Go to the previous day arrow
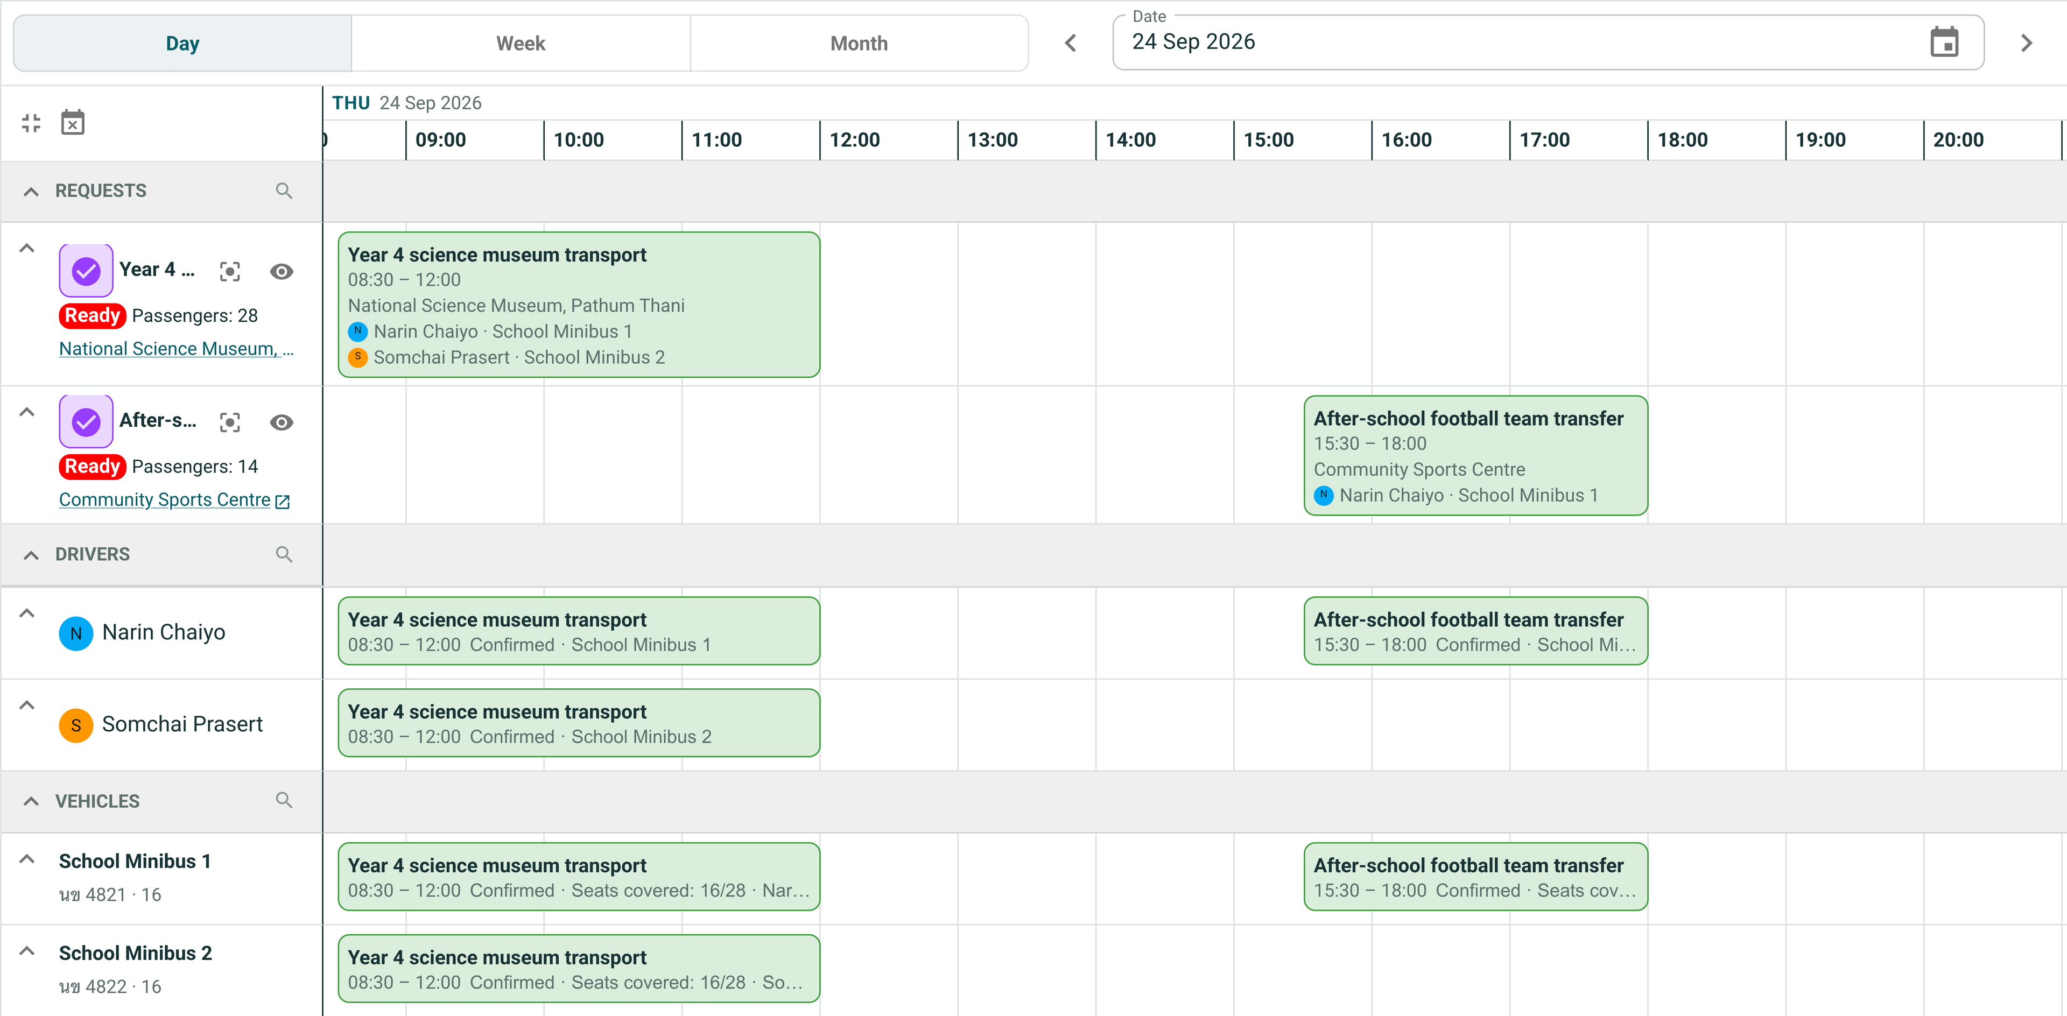The height and width of the screenshot is (1016, 2067). tap(1071, 43)
